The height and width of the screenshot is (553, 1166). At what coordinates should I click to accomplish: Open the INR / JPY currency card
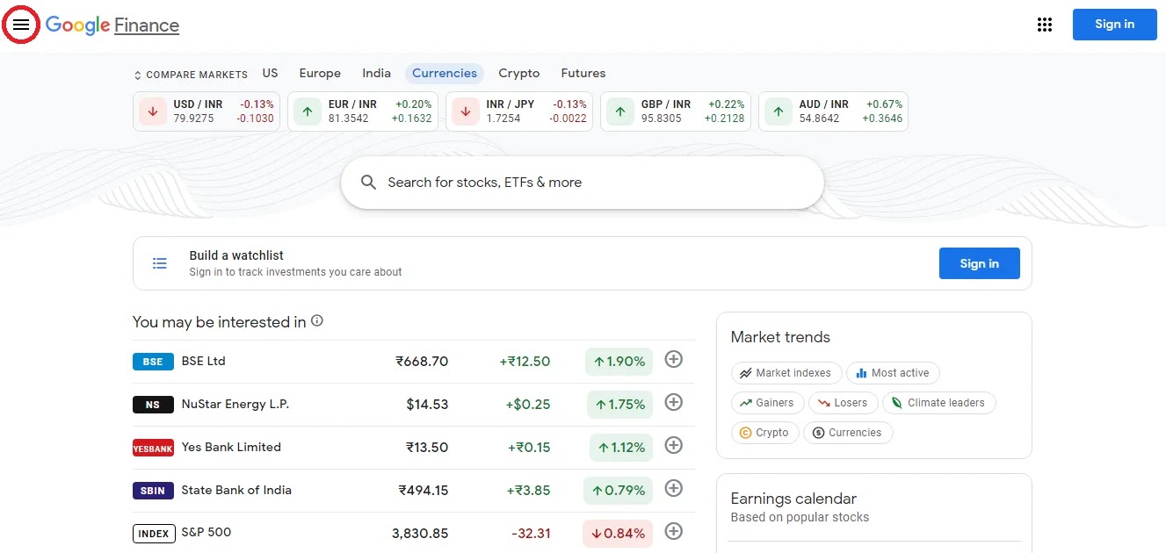(519, 111)
